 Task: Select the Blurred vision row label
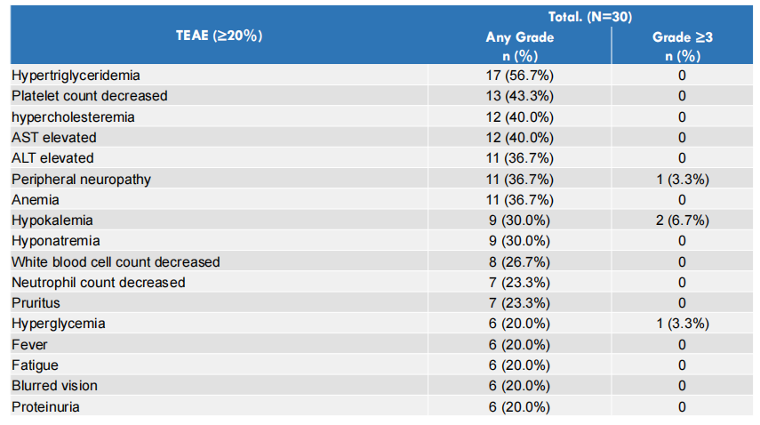click(55, 386)
